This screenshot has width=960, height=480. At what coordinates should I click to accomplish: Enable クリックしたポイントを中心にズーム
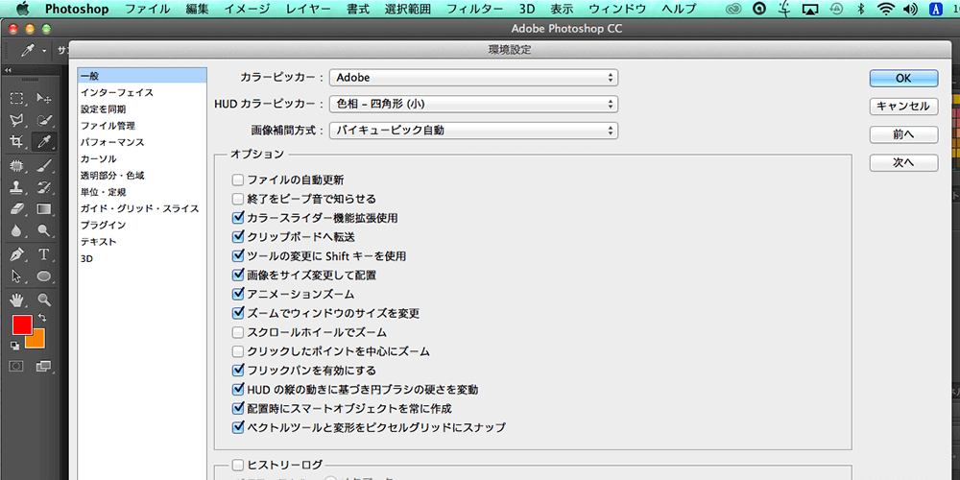pyautogui.click(x=238, y=351)
